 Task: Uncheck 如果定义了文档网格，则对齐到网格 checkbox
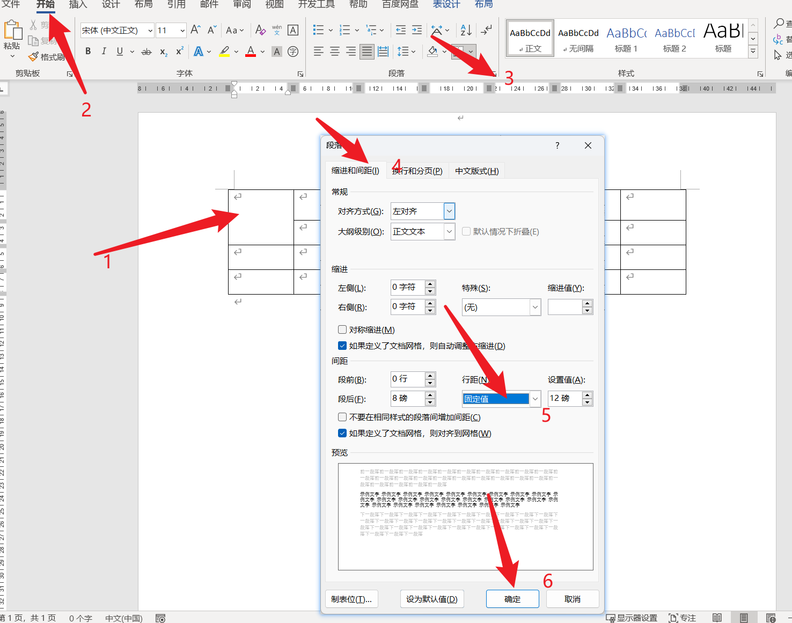click(342, 433)
